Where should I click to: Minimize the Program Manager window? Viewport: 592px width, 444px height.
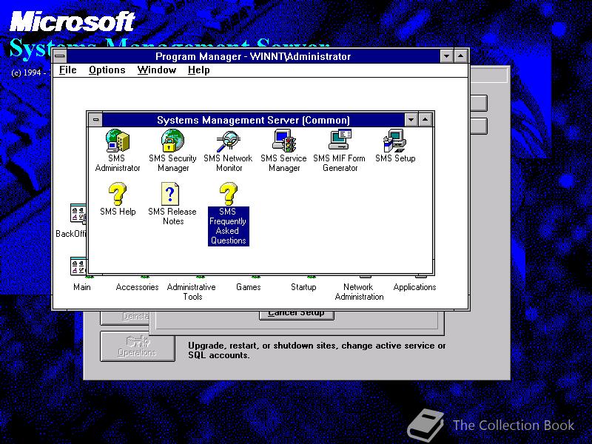447,57
